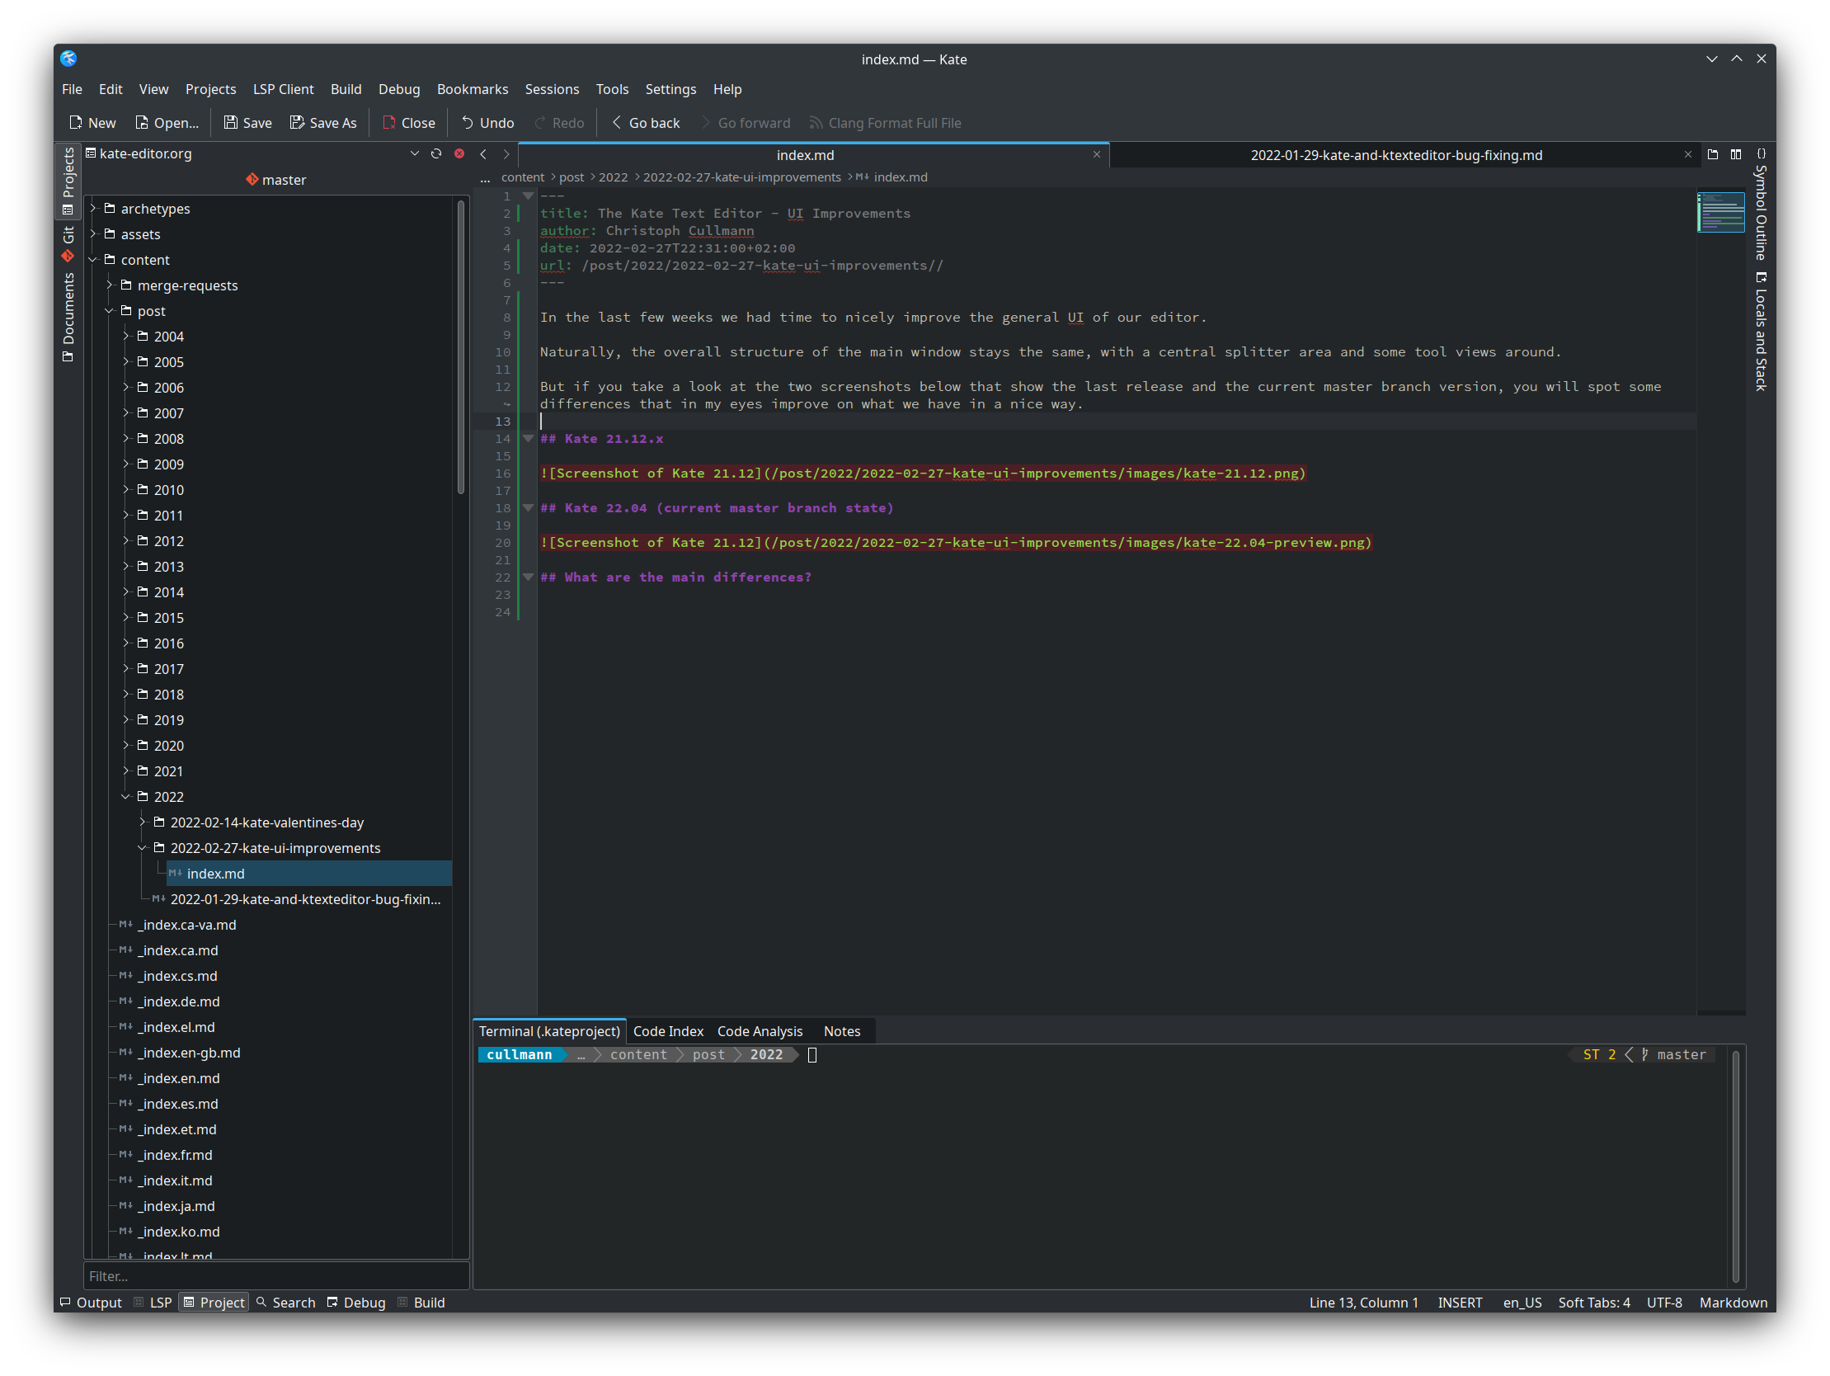Click the split view icon
1830x1376 pixels.
tap(1736, 155)
